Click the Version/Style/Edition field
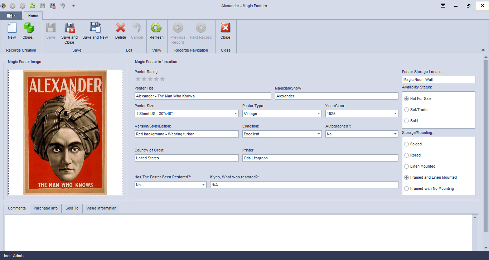This screenshot has height=260, width=489. [187, 134]
